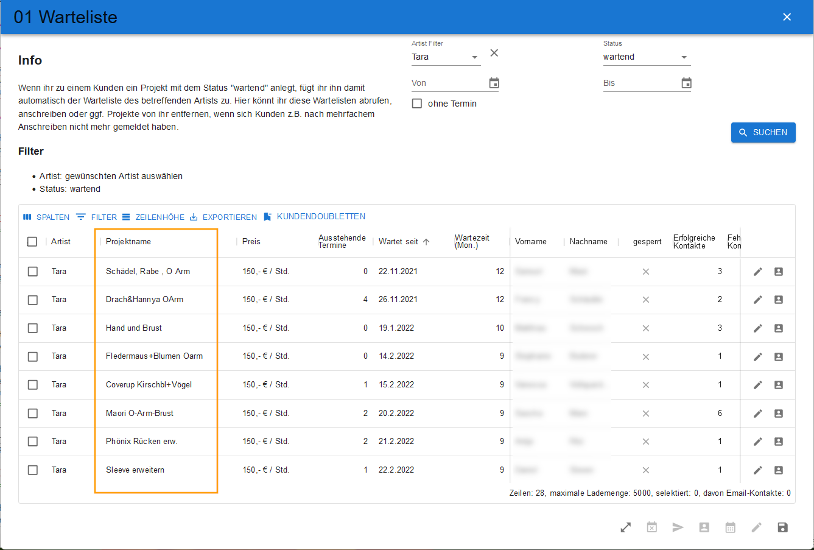Screen dimensions: 814x550
Task: Open customer card for Phönix Rücken erw.
Action: [779, 442]
